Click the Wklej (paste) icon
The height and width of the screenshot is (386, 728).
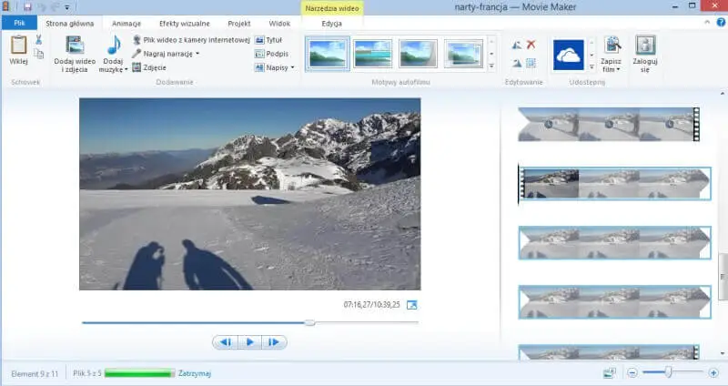tap(18, 46)
